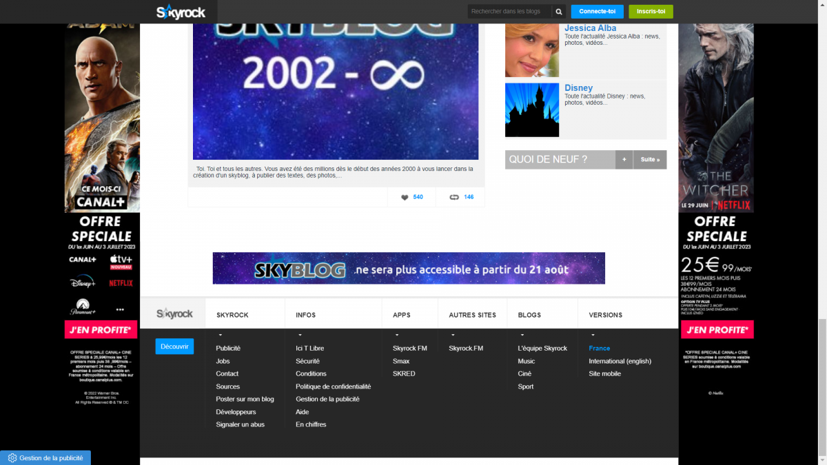Expand the SKYROCK footer column arrow

220,335
